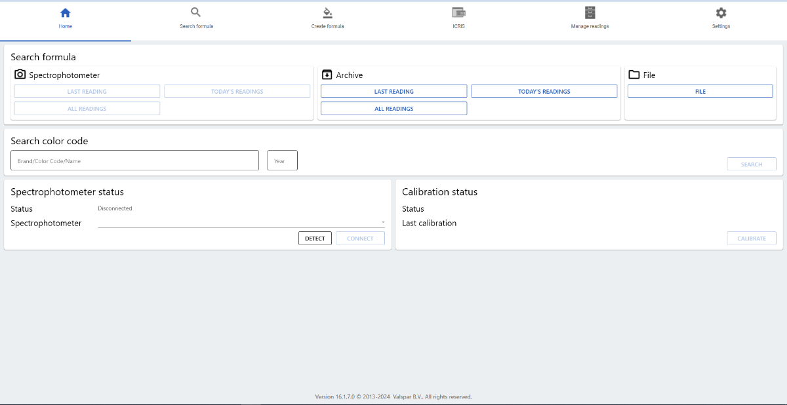
Task: Open TODAY'S READINGS from the Archive
Action: coord(544,90)
